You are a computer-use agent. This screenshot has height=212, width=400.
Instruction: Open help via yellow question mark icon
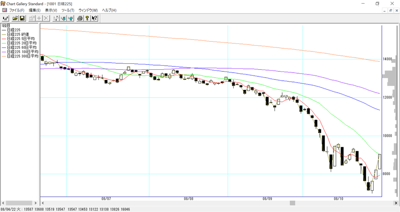click(x=87, y=18)
